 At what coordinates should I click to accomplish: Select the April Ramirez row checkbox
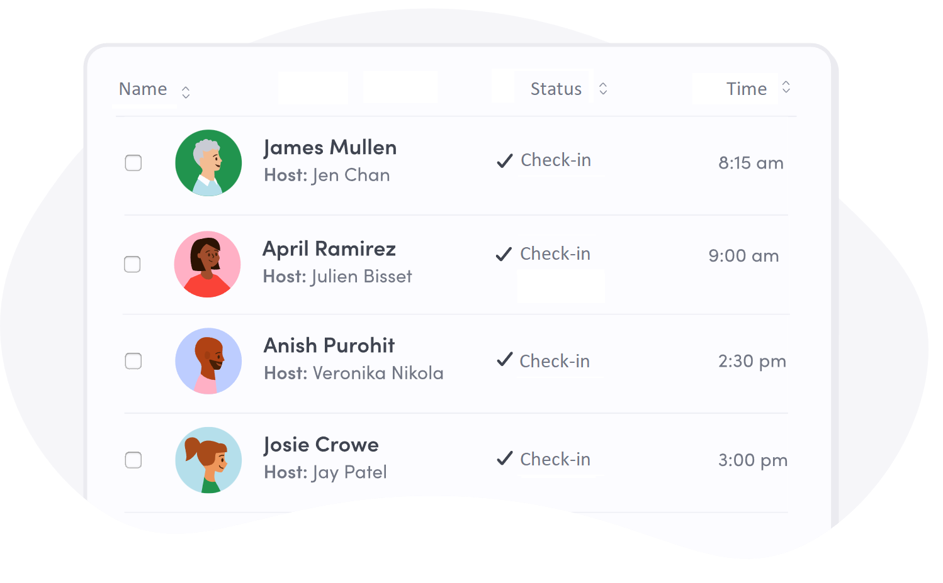132,264
